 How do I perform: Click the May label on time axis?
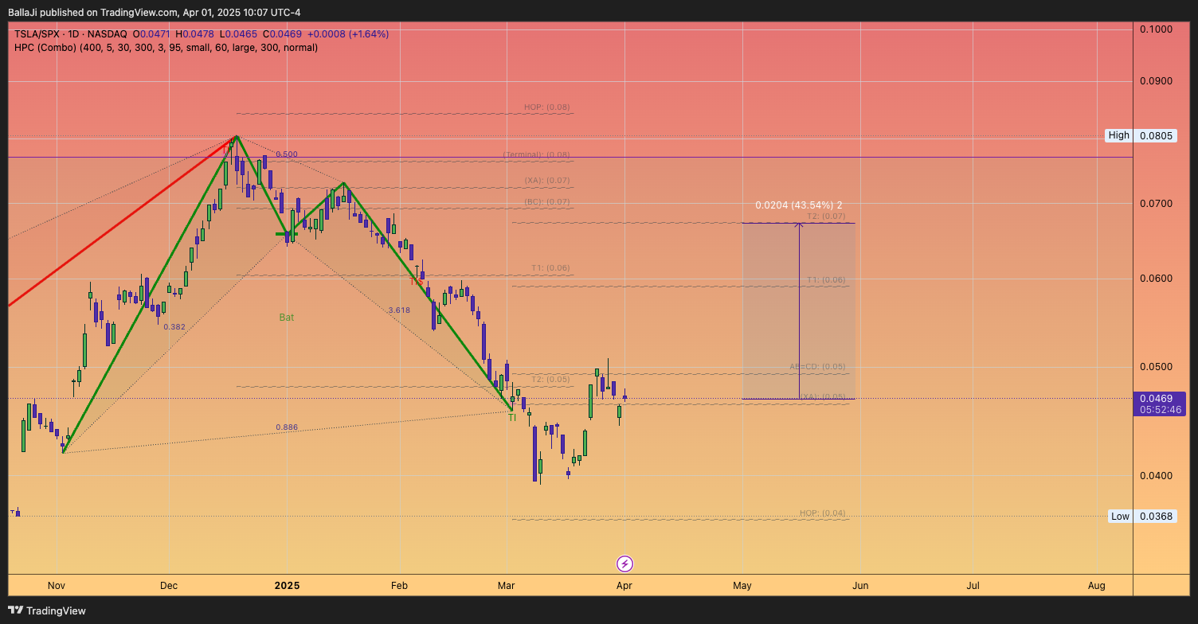click(742, 586)
